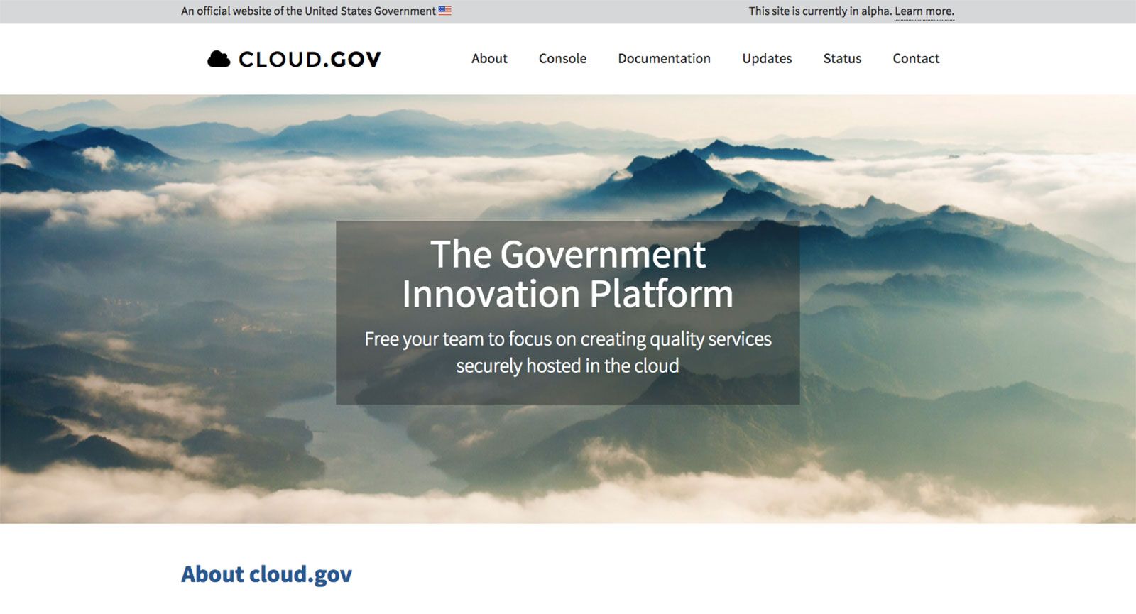The width and height of the screenshot is (1136, 614).
Task: View the Updates page
Action: point(767,59)
